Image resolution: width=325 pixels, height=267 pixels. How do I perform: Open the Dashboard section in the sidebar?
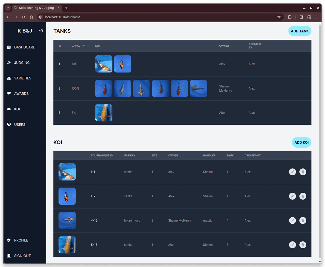[9, 47]
